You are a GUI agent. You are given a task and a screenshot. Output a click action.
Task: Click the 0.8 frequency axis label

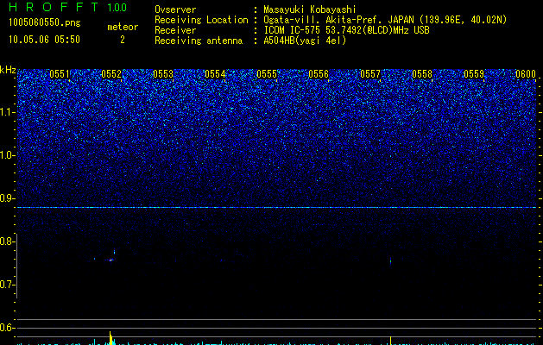point(6,241)
